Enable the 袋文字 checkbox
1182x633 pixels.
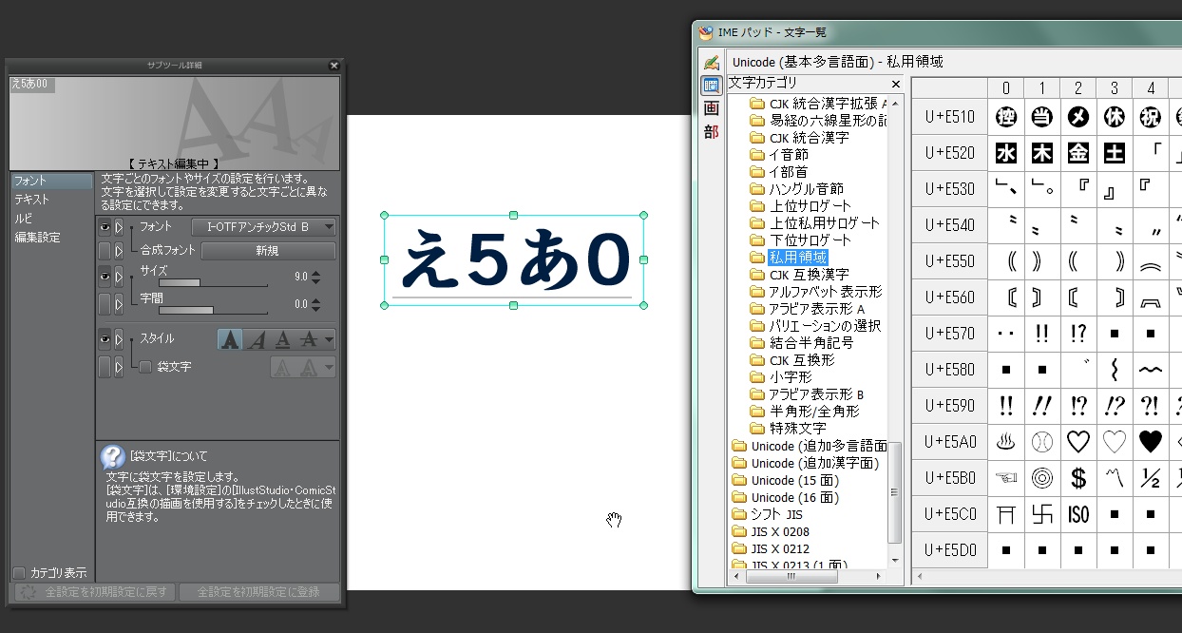(x=145, y=367)
